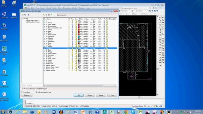Open the lineweight of layer A Joinery
The image size is (203, 114).
[93, 40]
